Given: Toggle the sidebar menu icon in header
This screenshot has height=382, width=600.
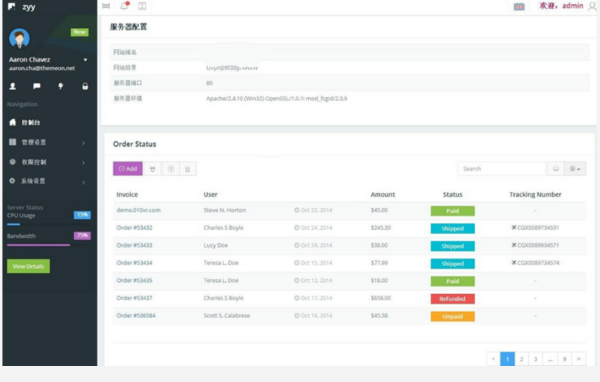Looking at the screenshot, I should 107,6.
